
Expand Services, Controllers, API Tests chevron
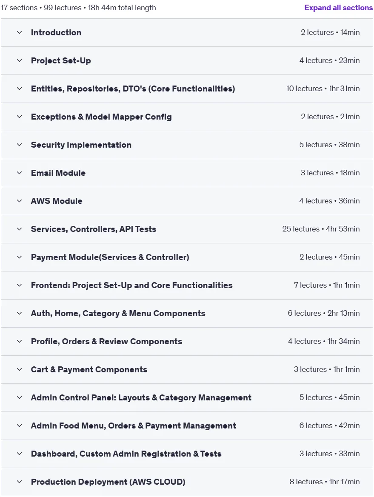[19, 229]
